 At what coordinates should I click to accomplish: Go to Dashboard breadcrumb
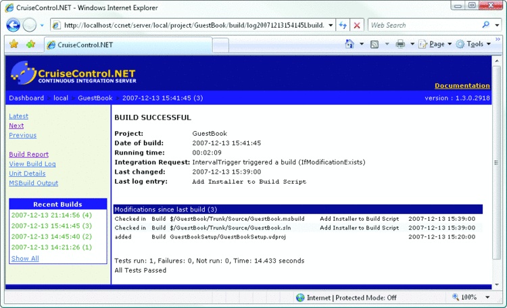pos(26,98)
